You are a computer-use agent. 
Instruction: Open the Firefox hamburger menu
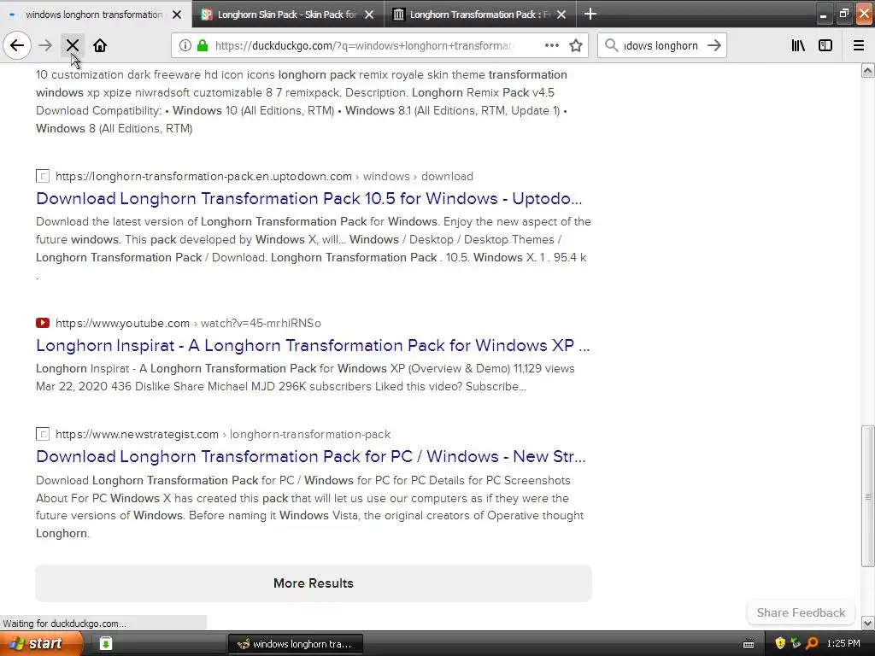point(859,45)
